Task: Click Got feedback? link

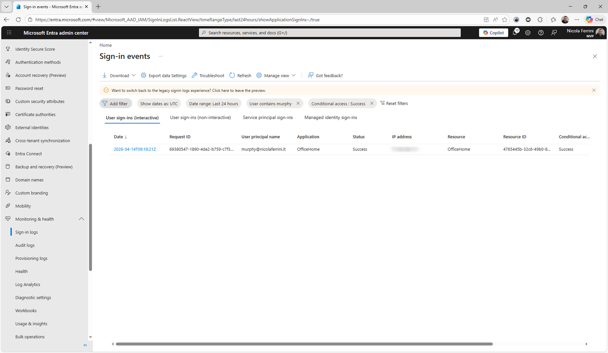Action: [x=325, y=75]
